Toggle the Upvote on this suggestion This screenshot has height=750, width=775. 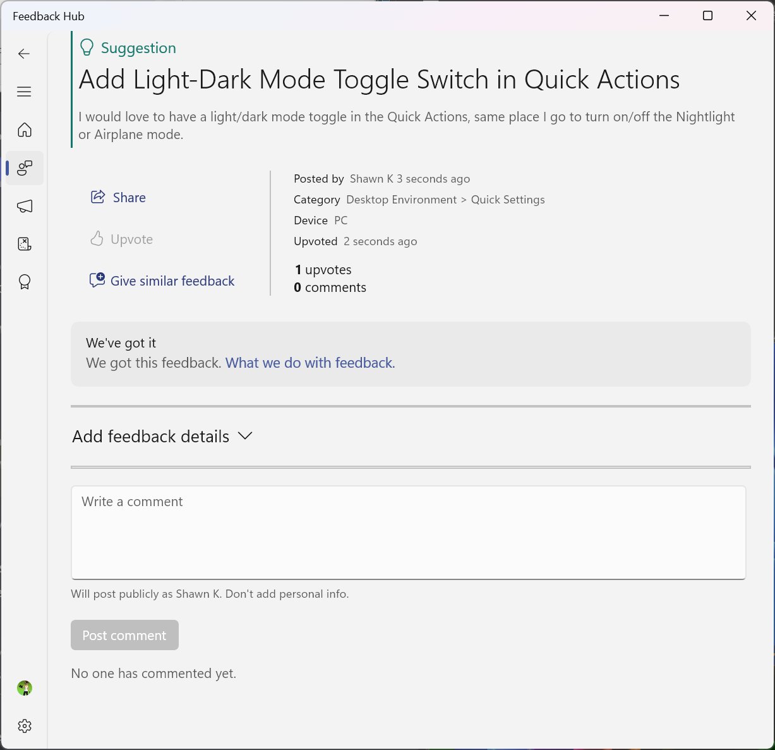pyautogui.click(x=122, y=239)
